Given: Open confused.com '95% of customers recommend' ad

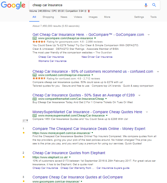Looking at the screenshot, I should (93, 71).
